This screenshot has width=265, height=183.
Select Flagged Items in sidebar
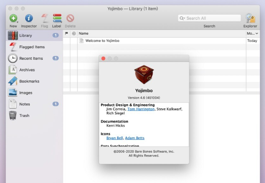pyautogui.click(x=32, y=47)
